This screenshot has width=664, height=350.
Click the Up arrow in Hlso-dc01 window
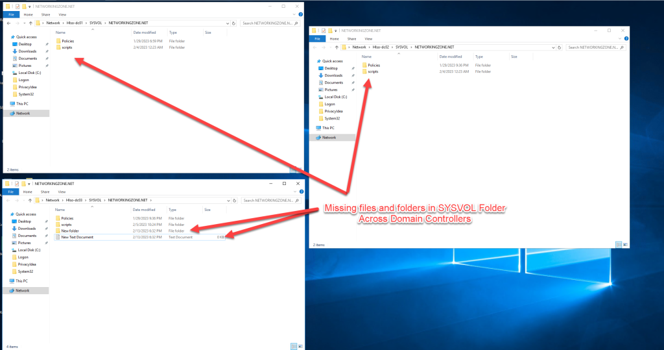tap(29, 23)
